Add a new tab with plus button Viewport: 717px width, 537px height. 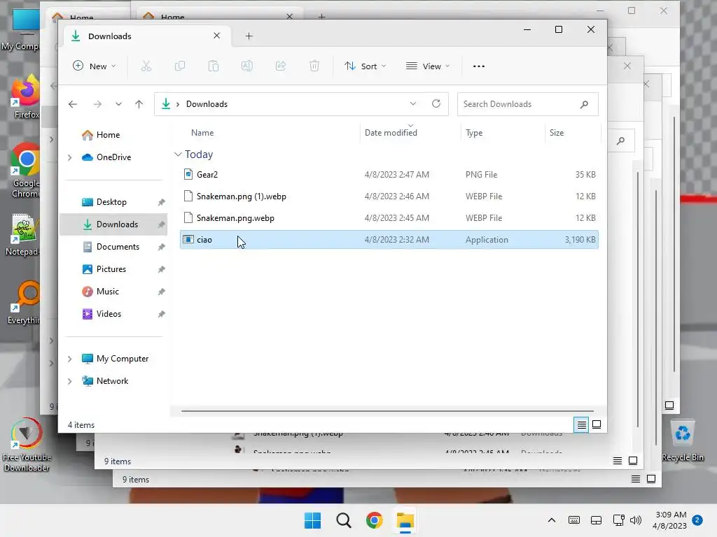pyautogui.click(x=249, y=36)
